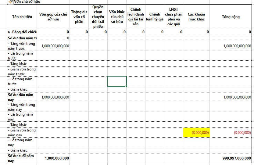Click the 'Chênh lệnh tỷ giá' header cell
The image size is (254, 165).
[x=155, y=17]
